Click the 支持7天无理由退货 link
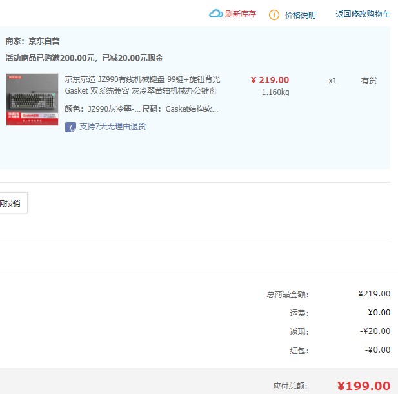Image resolution: width=398 pixels, height=394 pixels. (x=112, y=127)
